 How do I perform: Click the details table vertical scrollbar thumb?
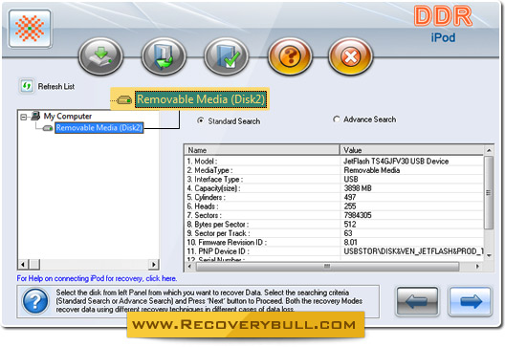click(x=489, y=193)
